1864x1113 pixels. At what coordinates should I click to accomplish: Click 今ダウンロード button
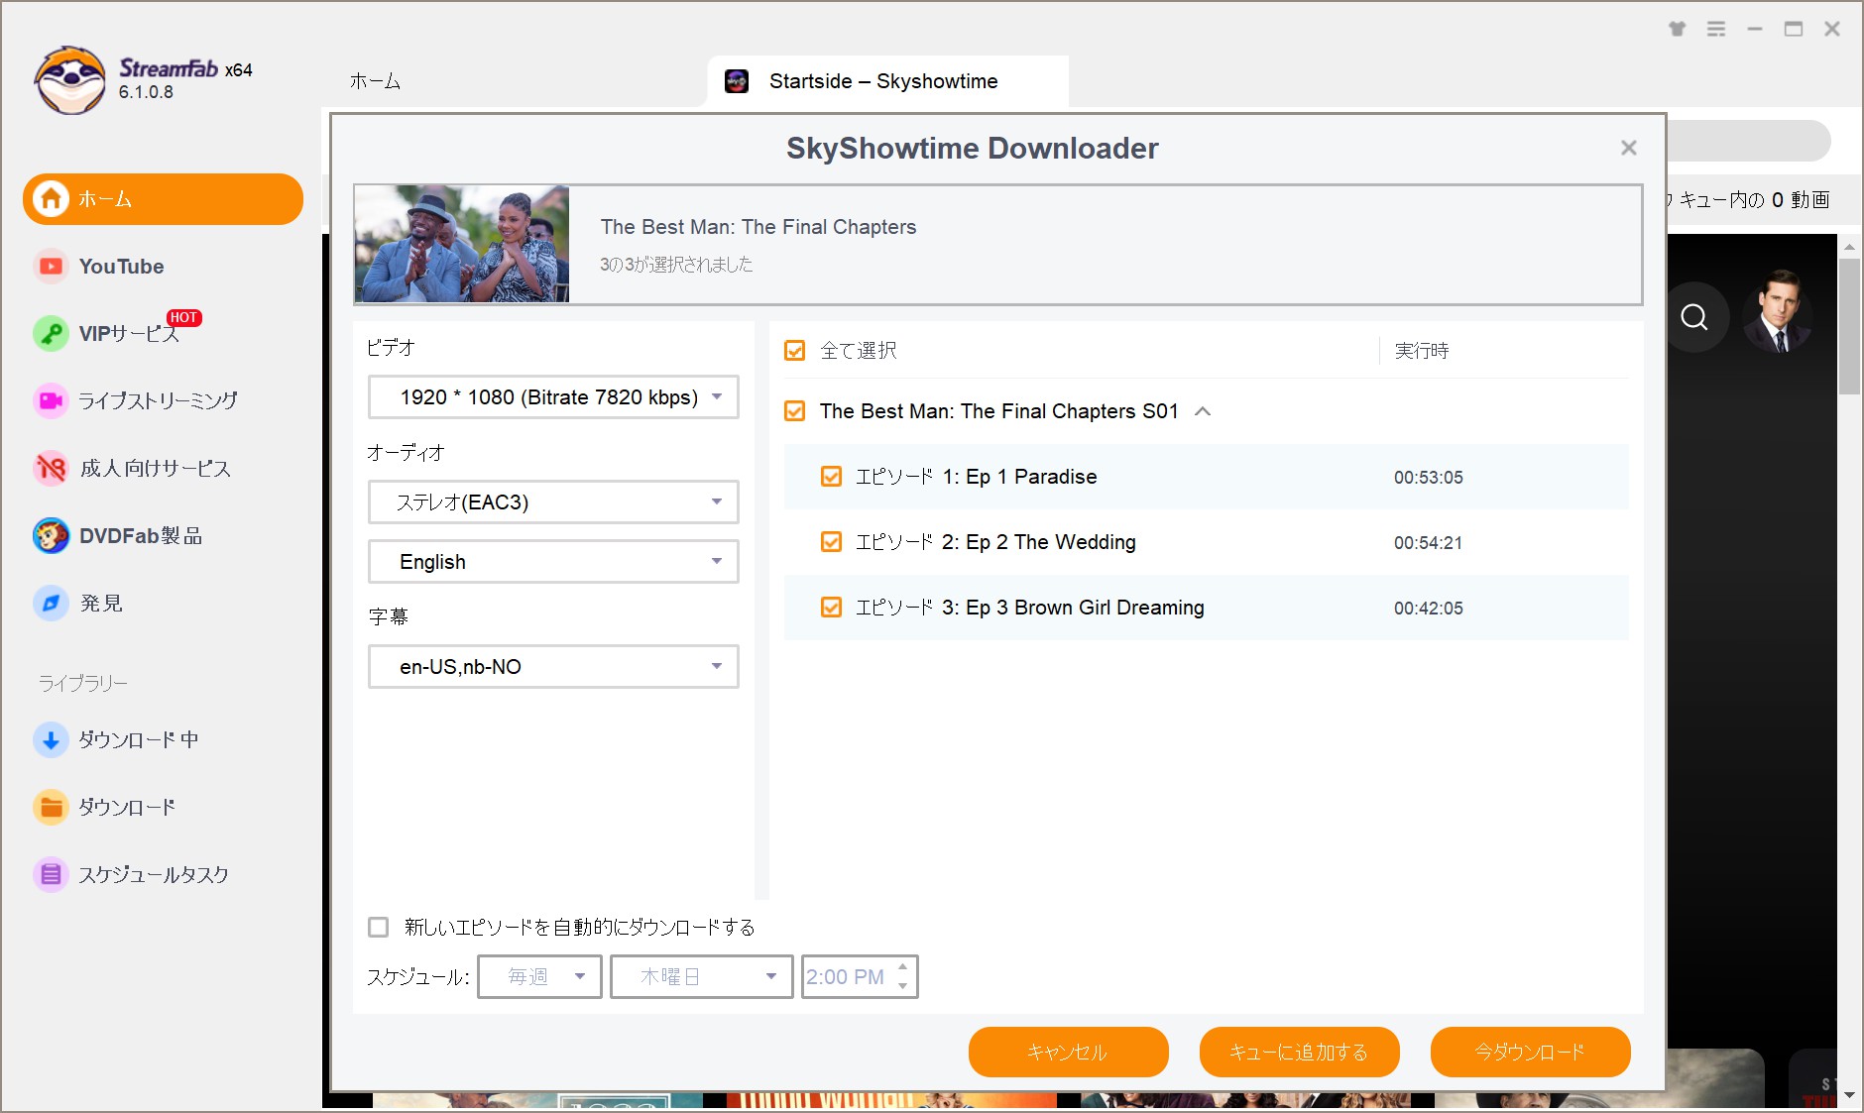(x=1531, y=1052)
